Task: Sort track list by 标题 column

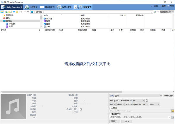Action: (61, 30)
